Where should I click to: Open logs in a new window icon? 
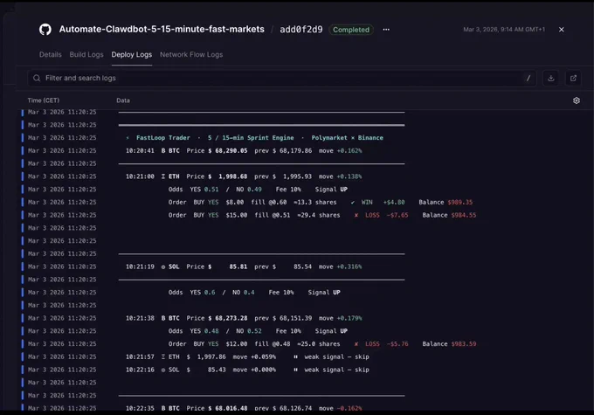coord(573,78)
